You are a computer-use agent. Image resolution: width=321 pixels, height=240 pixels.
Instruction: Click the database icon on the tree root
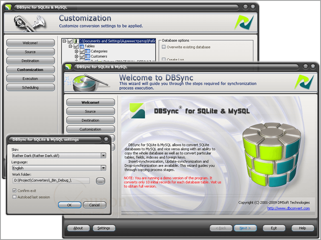tap(75, 41)
